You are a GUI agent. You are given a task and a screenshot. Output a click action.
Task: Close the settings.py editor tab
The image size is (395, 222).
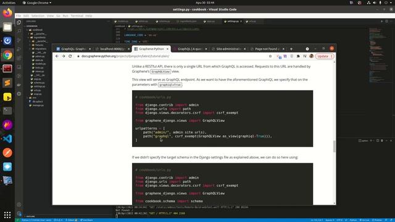pyautogui.click(x=241, y=22)
